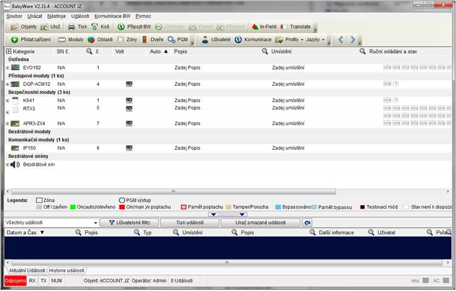Switch to Historie událostí tab
The height and width of the screenshot is (291, 456).
67,270
